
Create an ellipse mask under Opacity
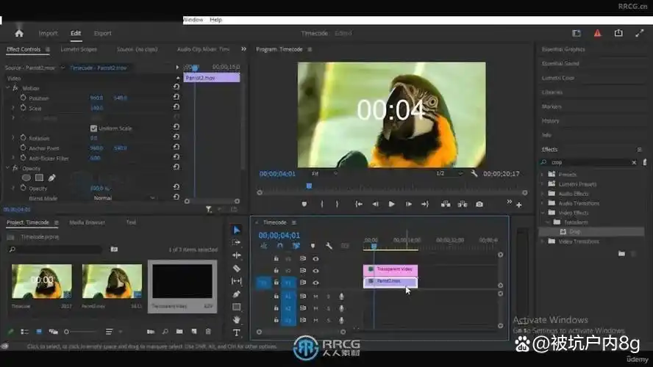(26, 178)
